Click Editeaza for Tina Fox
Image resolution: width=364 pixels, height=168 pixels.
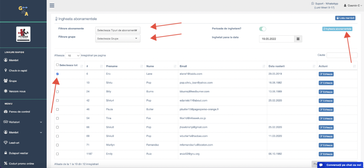pyautogui.click(x=326, y=118)
